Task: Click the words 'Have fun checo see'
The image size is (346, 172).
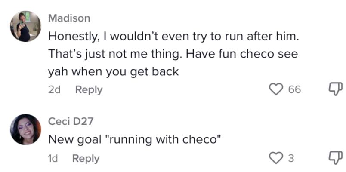Action: 242,54
